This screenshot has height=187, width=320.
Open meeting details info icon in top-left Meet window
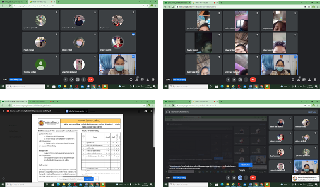131,79
